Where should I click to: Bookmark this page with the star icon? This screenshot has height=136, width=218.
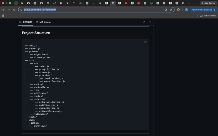(x=171, y=10)
